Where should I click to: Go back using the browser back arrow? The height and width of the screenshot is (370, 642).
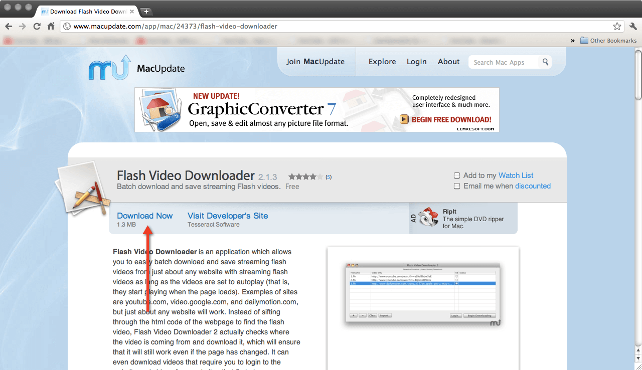point(9,26)
